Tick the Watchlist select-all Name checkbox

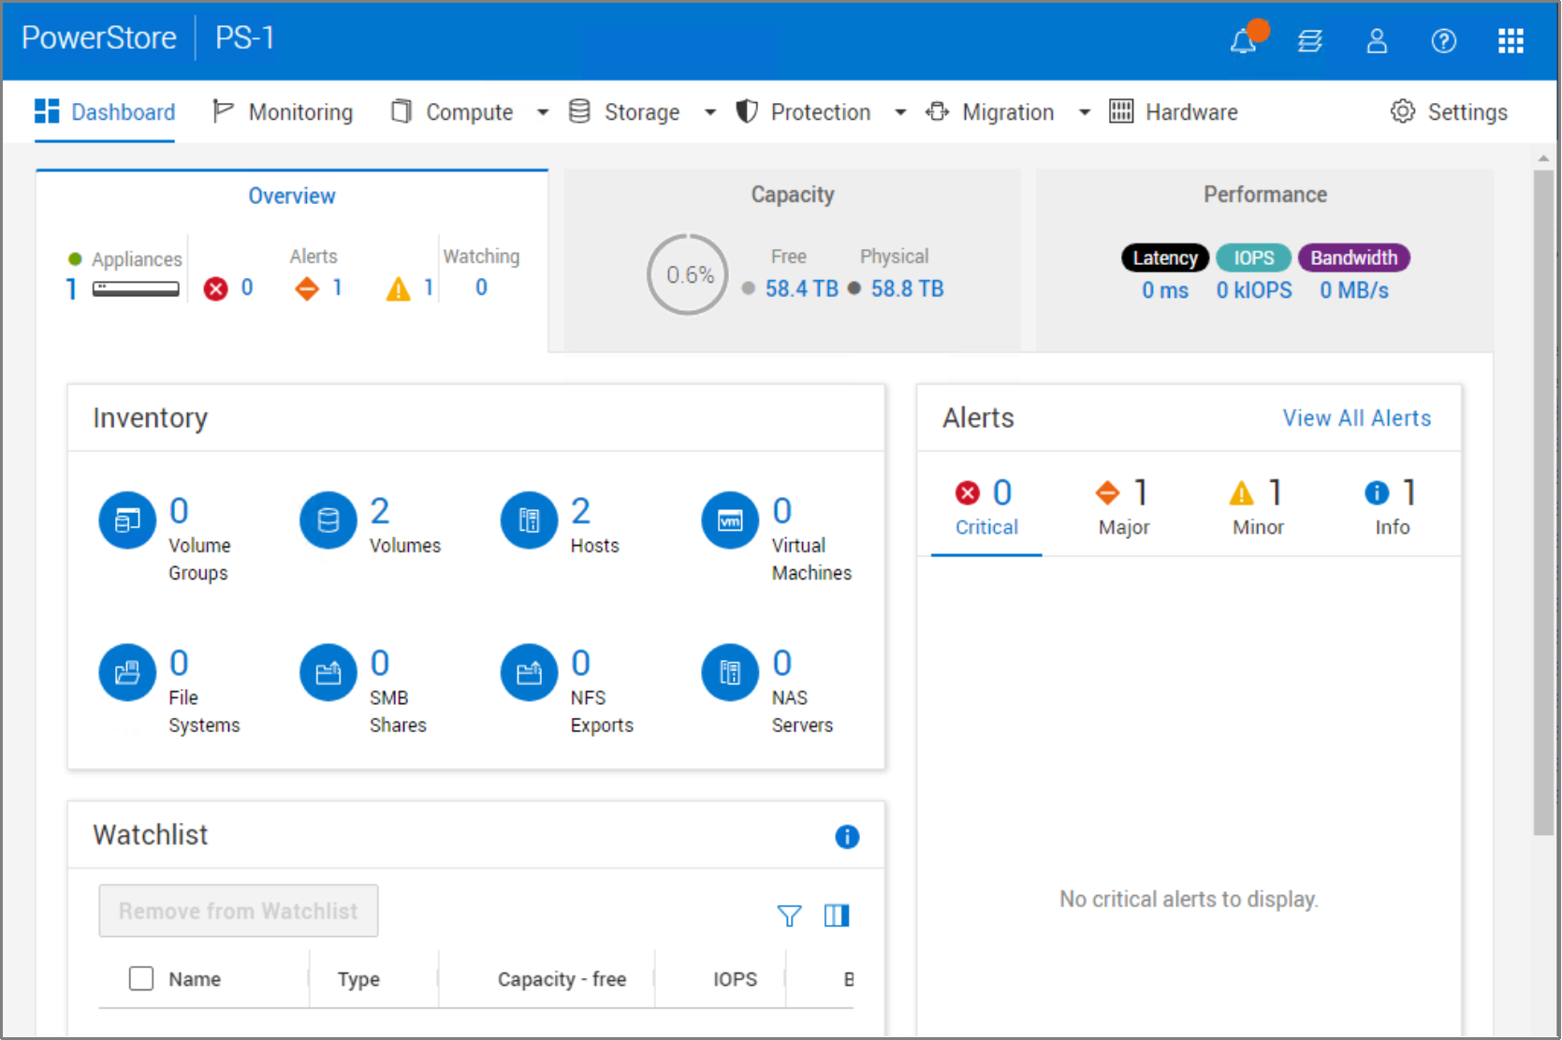point(141,978)
